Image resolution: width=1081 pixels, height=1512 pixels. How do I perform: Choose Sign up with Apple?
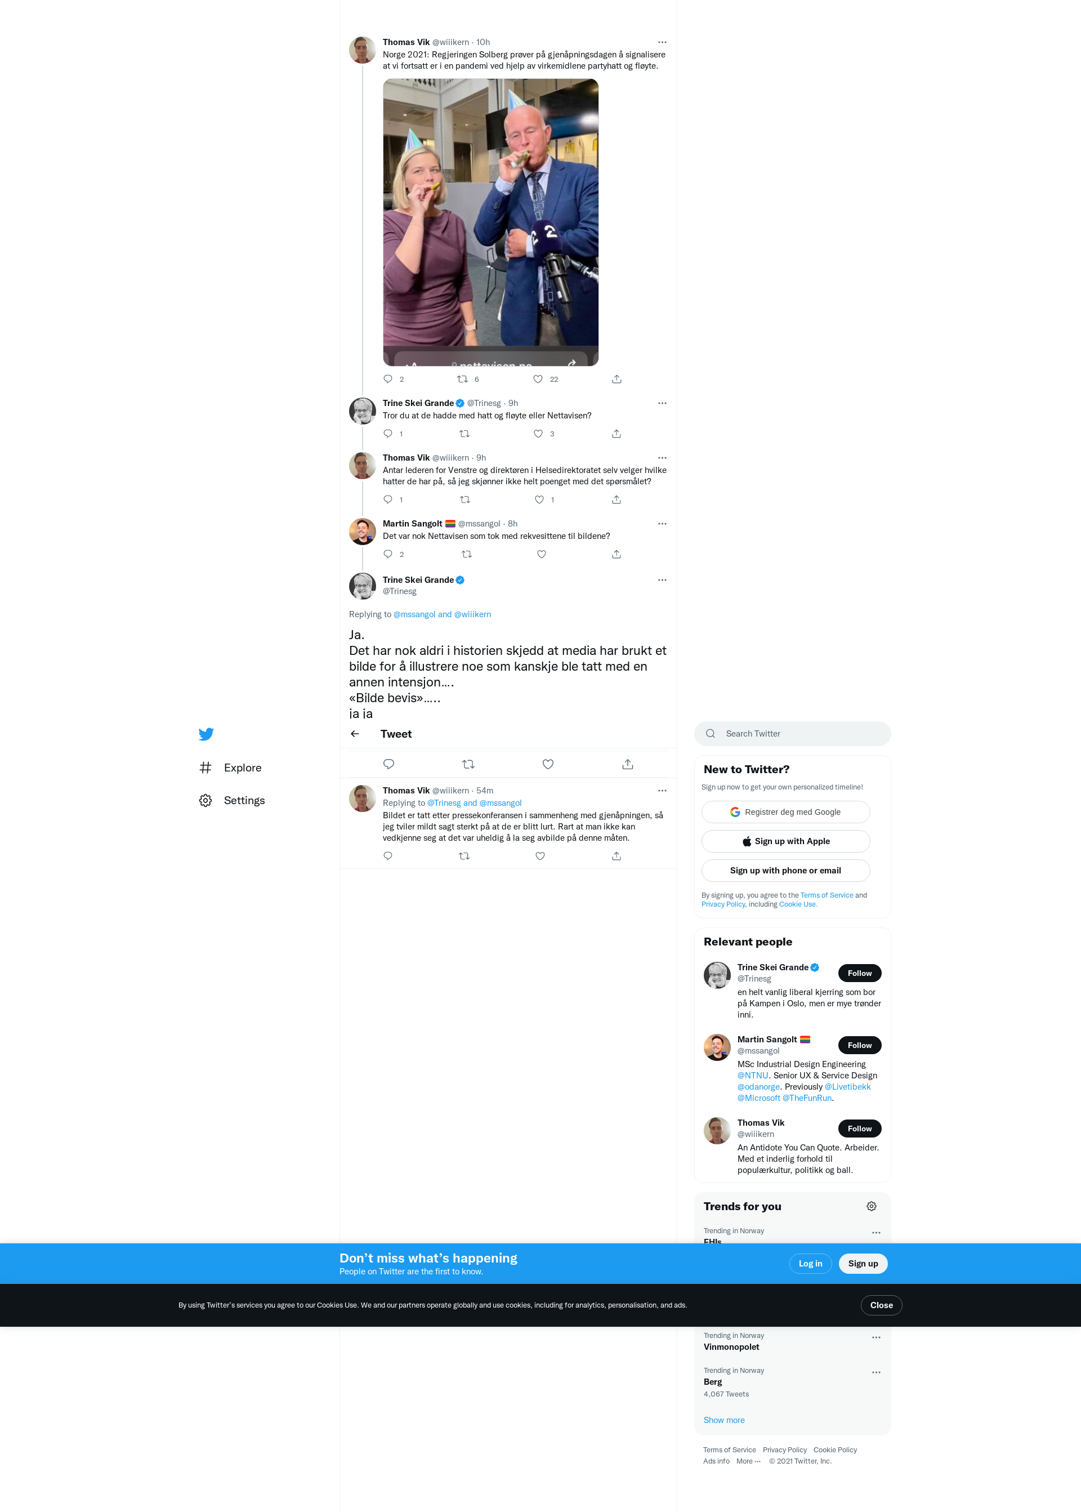pos(785,841)
